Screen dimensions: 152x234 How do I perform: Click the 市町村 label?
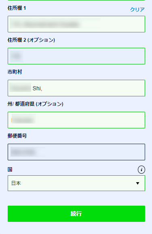[x=15, y=72]
